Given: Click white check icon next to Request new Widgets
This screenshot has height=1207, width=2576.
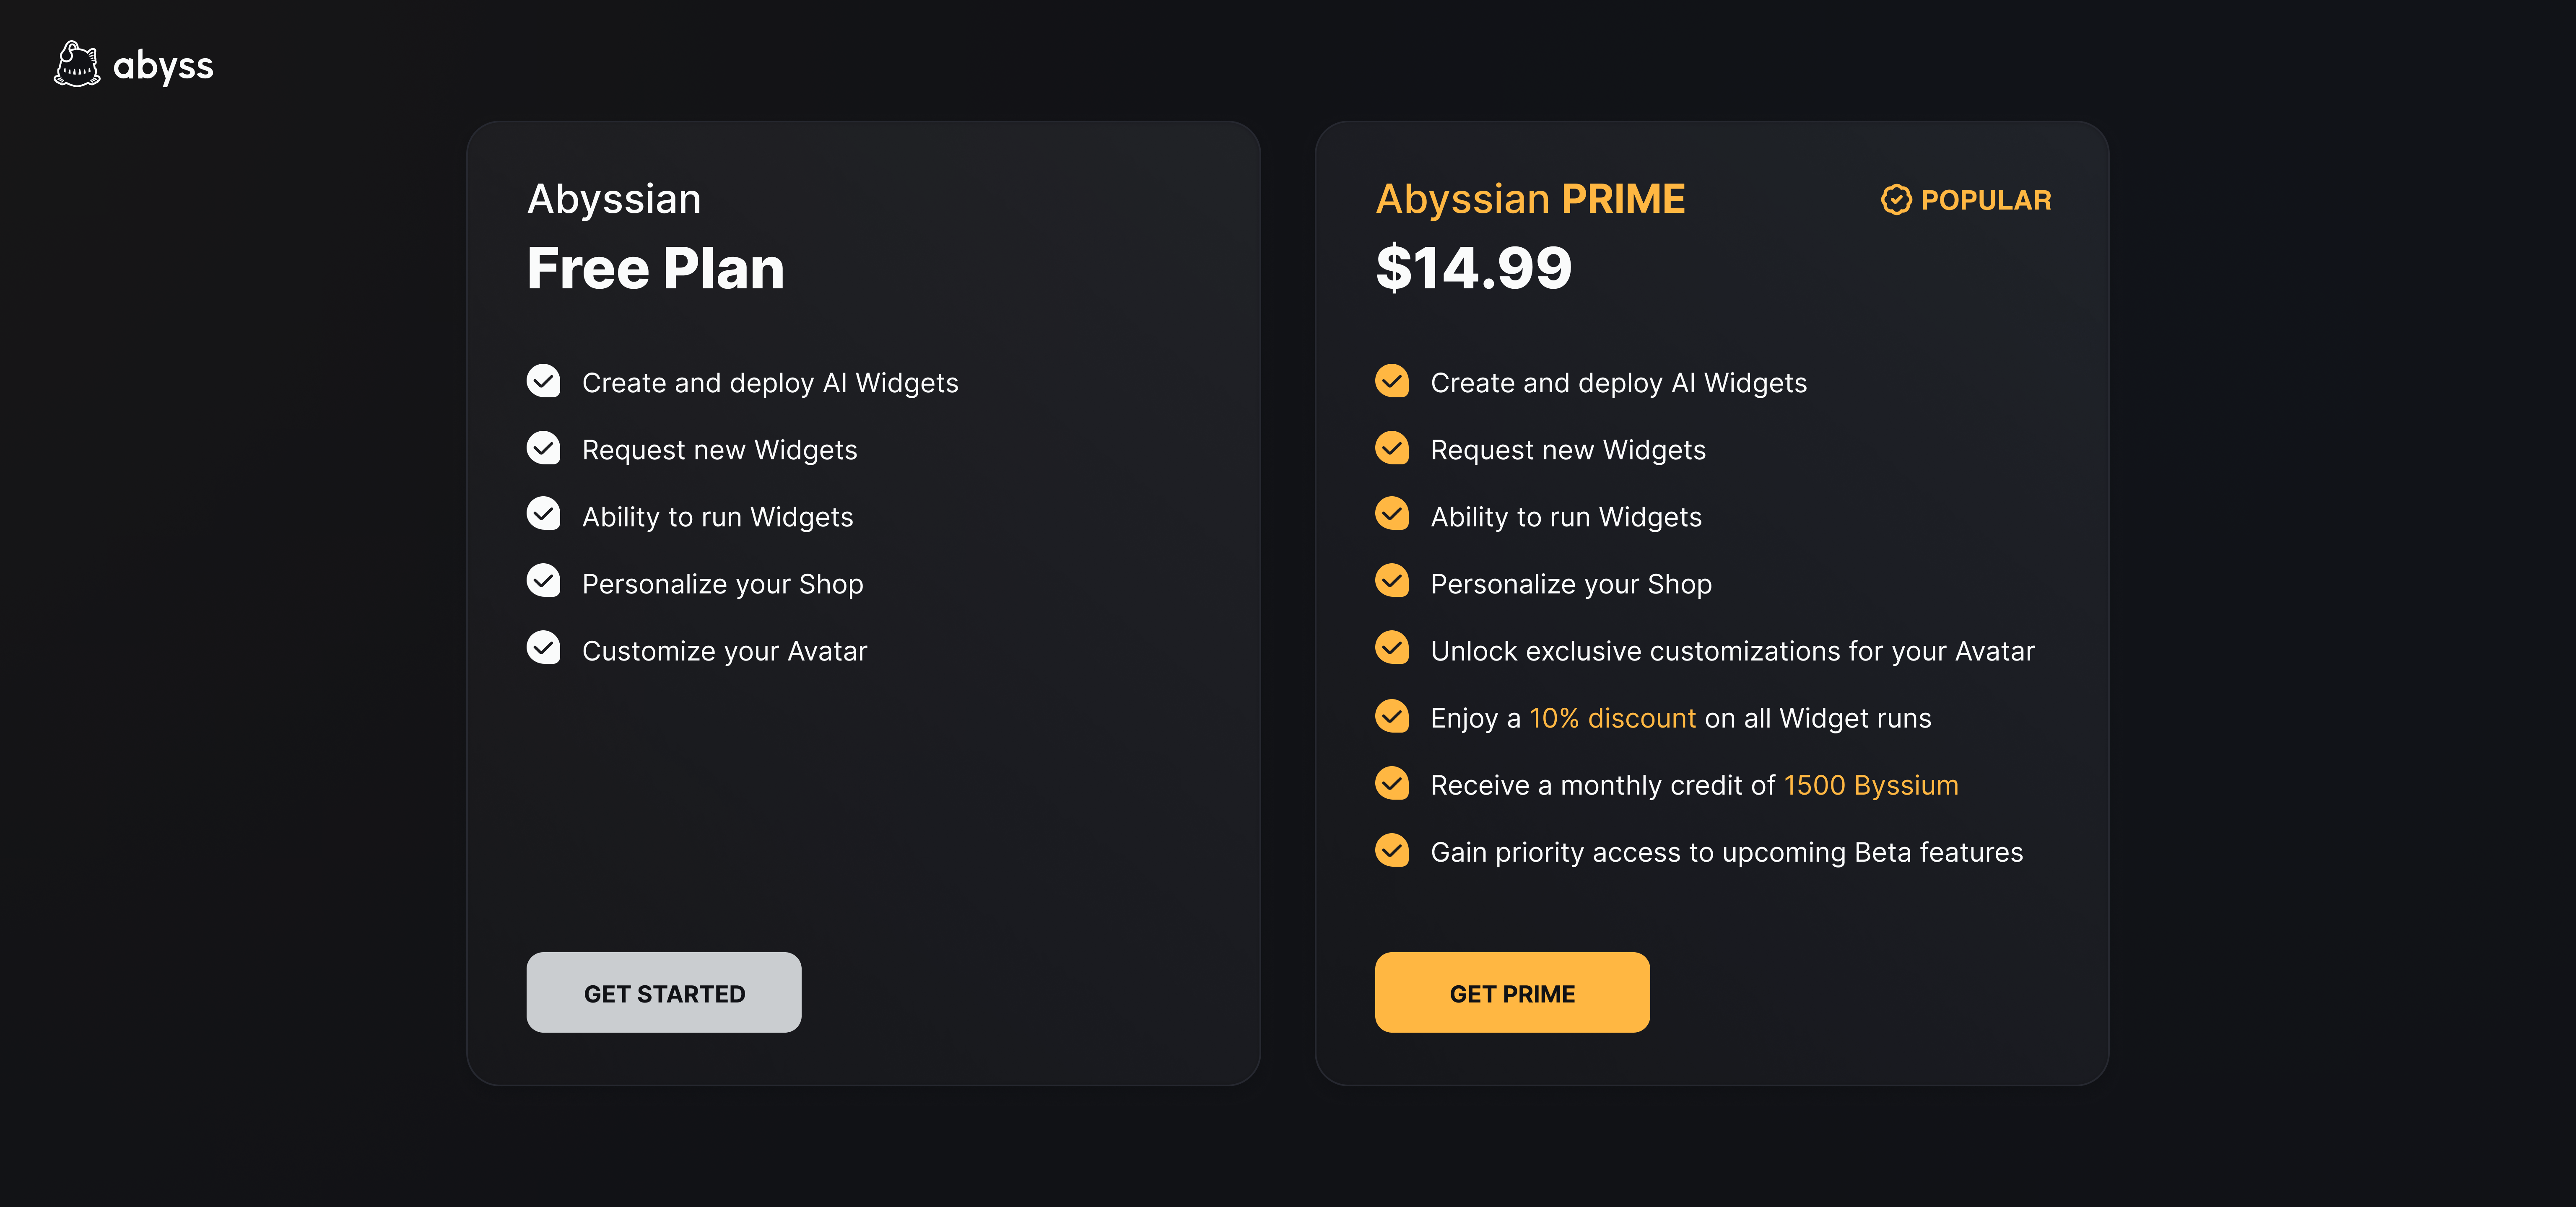Looking at the screenshot, I should pos(543,448).
